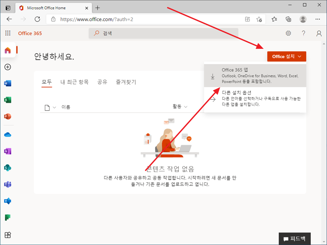This screenshot has width=327, height=245.
Task: Open OneDrive from the sidebar
Action: [8, 135]
